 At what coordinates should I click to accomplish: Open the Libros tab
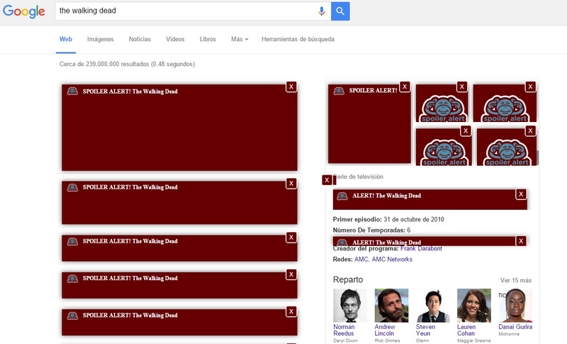[x=208, y=39]
